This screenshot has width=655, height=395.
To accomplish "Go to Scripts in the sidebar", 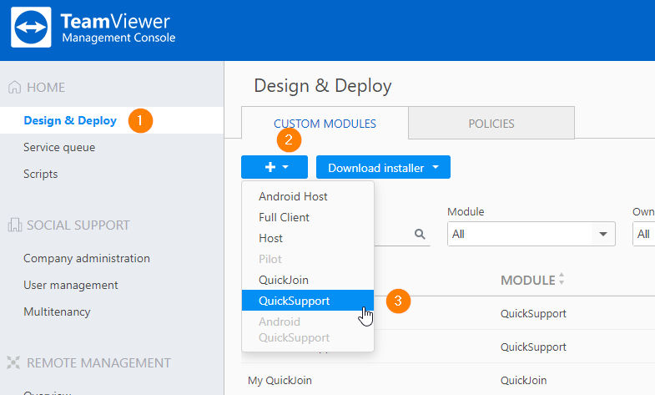I will pos(41,175).
